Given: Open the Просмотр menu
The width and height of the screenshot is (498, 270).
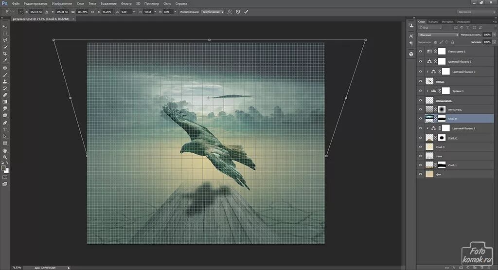Looking at the screenshot, I should (x=152, y=3).
